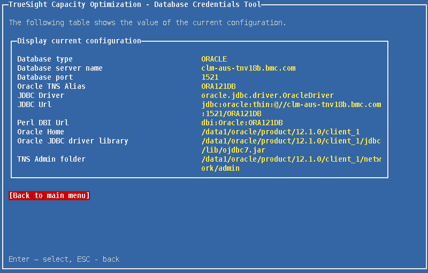The height and width of the screenshot is (273, 428).
Task: Select the dbi:Oracle:ORA121DB value
Action: [242, 123]
